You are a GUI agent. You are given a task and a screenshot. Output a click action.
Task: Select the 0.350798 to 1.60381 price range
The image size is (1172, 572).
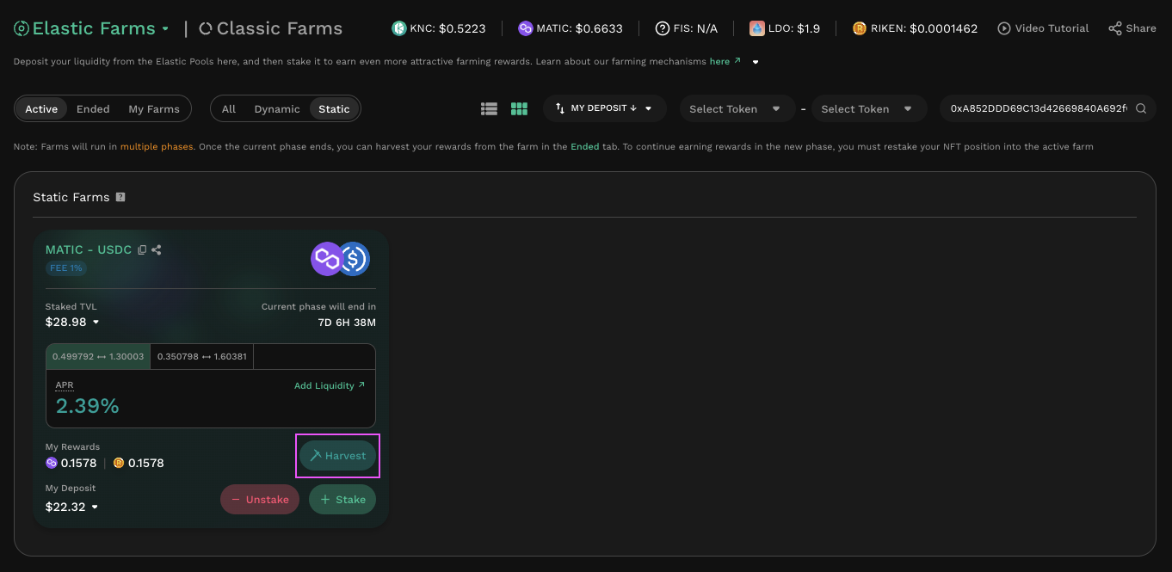point(201,356)
